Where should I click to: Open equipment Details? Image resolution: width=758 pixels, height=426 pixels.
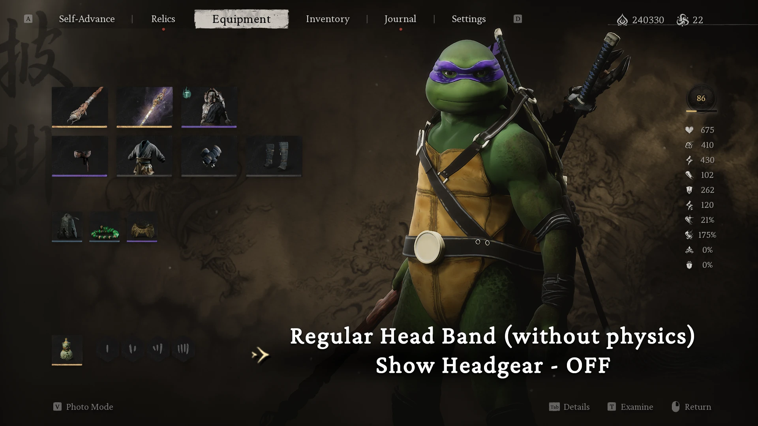coord(569,407)
